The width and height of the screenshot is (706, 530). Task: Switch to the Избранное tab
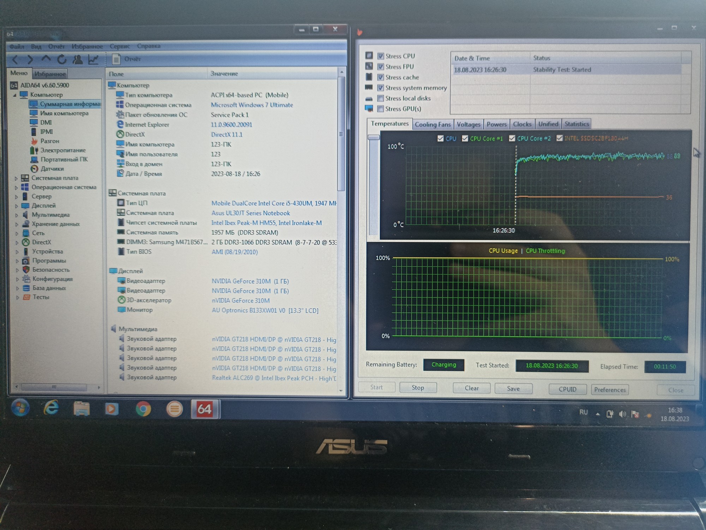click(50, 74)
